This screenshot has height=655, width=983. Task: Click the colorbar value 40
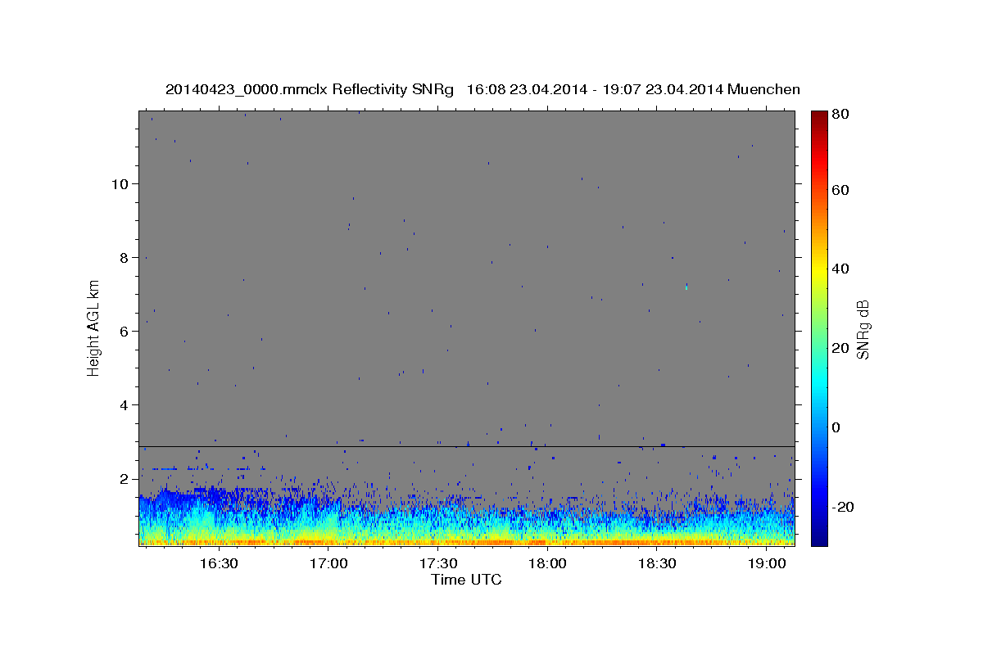(840, 269)
